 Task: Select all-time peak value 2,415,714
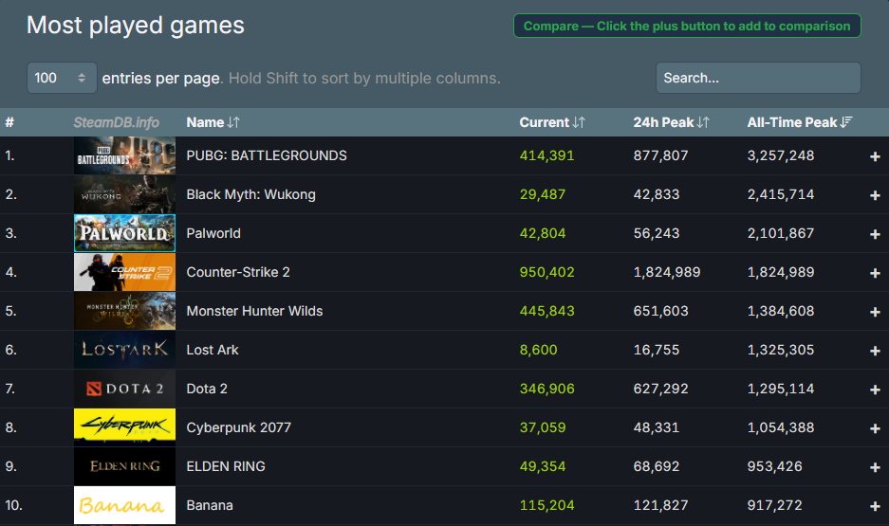781,194
